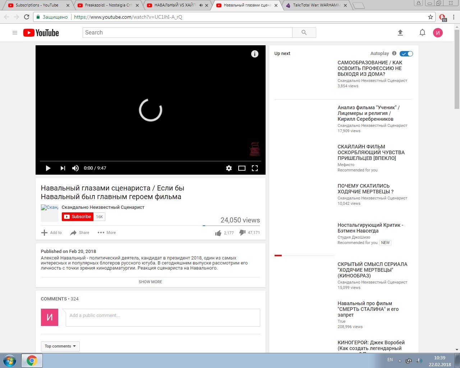460x368 pixels.
Task: Click the video info card icon
Action: pos(254,54)
